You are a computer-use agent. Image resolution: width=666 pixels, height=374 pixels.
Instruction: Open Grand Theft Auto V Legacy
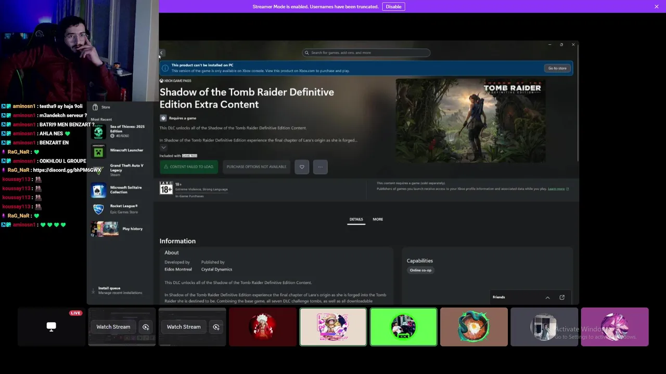coord(121,170)
